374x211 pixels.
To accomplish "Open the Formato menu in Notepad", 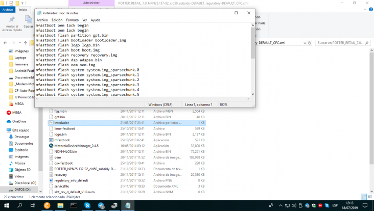I will click(x=72, y=20).
